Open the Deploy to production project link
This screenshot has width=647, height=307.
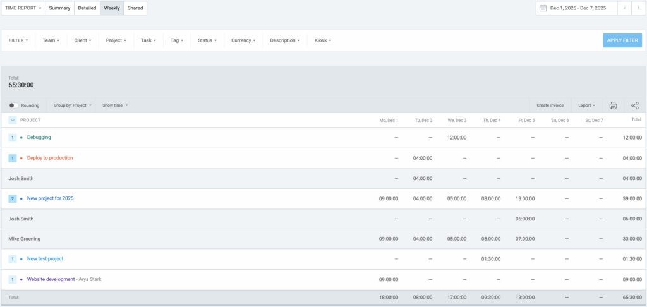click(x=50, y=158)
